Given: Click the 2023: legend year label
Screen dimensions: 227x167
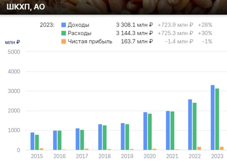Looking at the screenshot, I should (x=47, y=25).
